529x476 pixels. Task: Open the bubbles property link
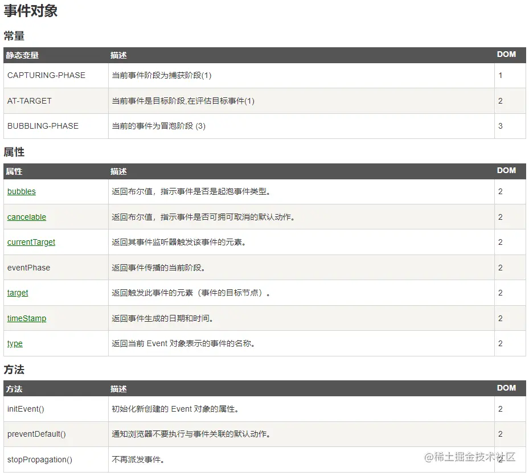click(x=21, y=191)
